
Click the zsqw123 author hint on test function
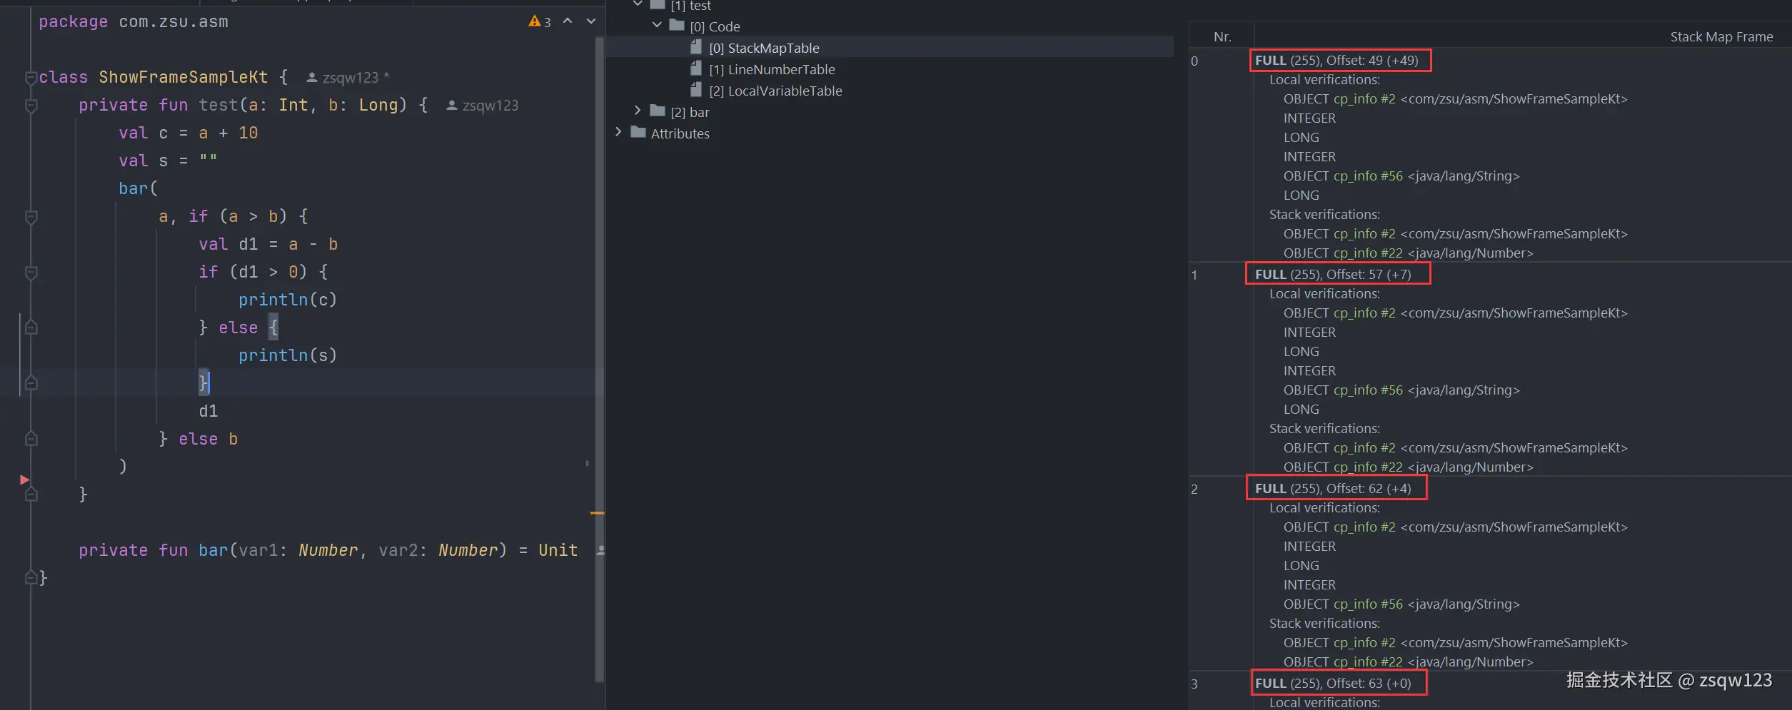pos(490,106)
